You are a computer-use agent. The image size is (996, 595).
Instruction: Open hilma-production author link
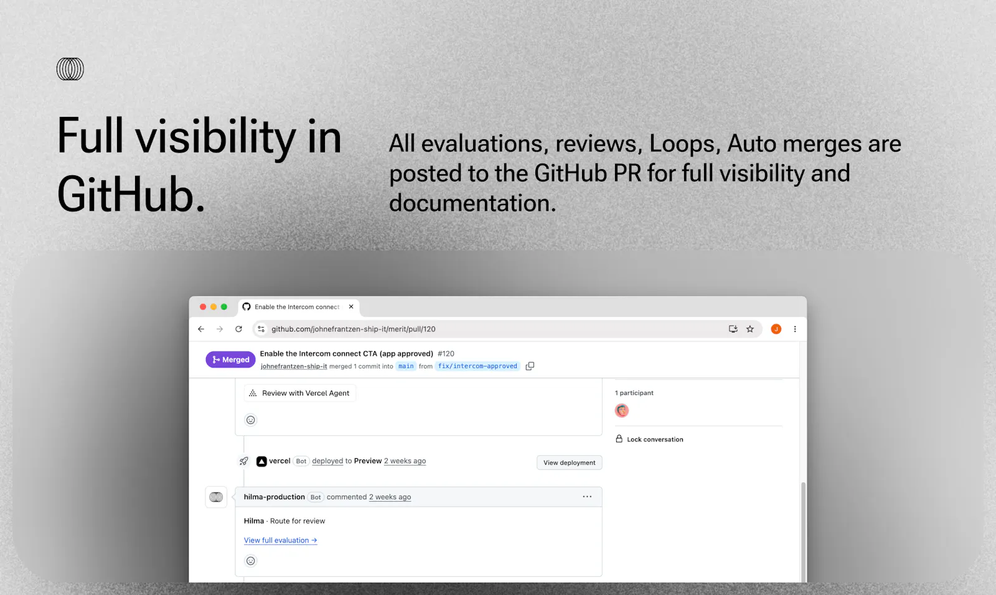click(x=275, y=497)
